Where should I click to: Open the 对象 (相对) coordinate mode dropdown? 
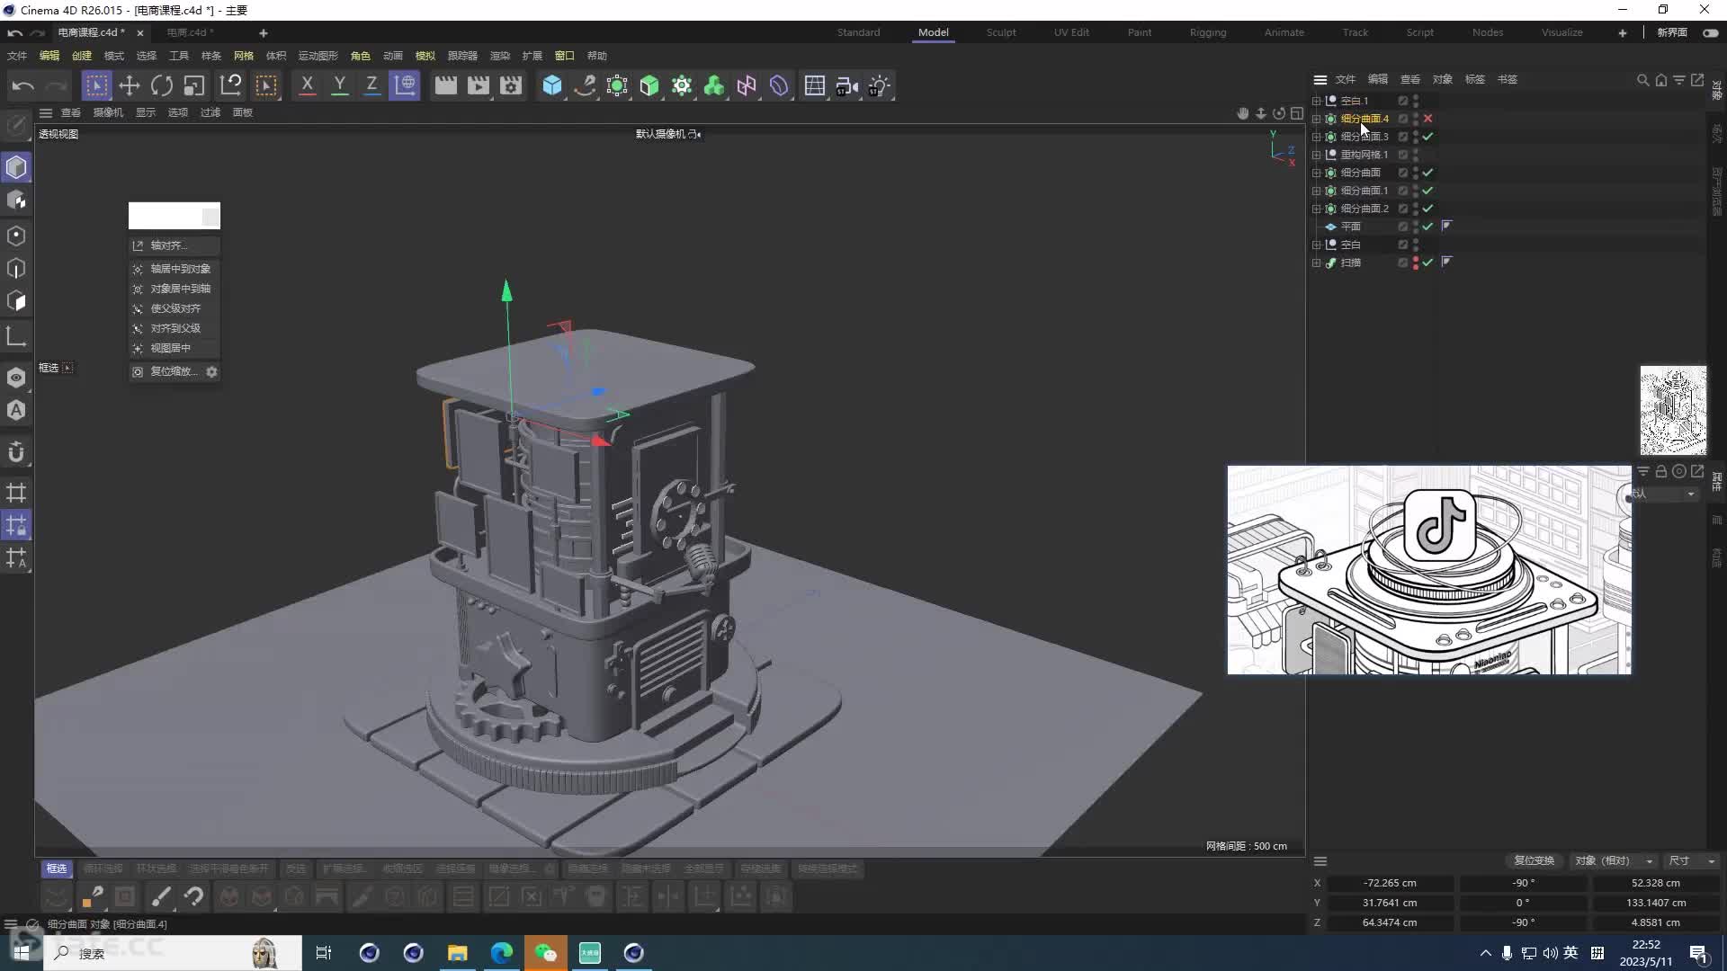1614,860
